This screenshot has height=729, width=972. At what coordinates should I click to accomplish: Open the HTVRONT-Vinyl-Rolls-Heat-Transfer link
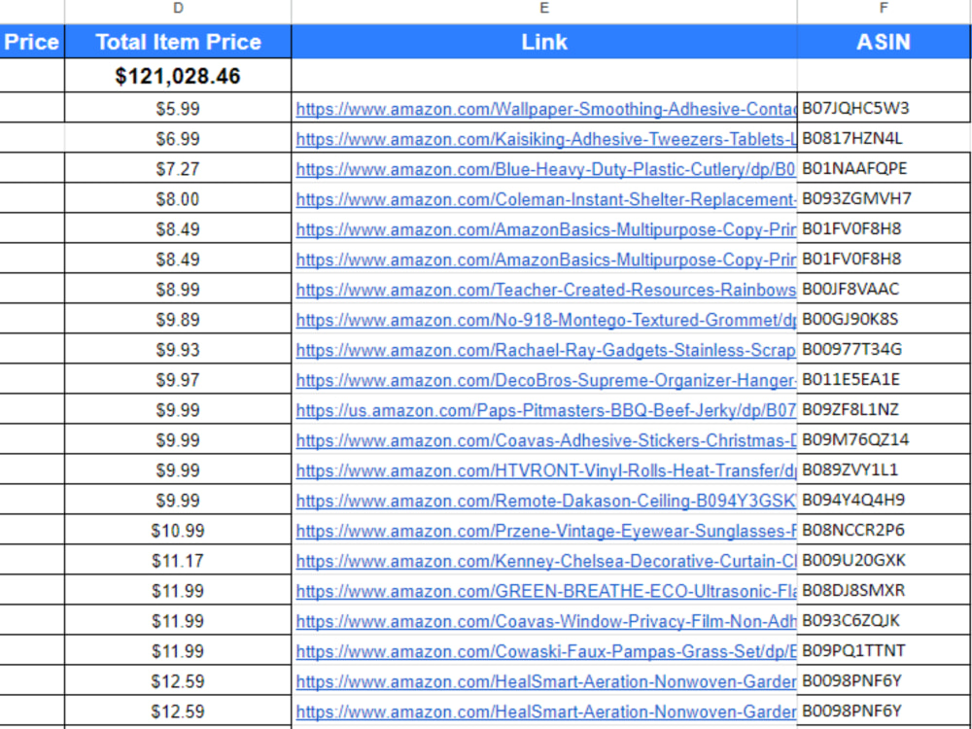[546, 470]
